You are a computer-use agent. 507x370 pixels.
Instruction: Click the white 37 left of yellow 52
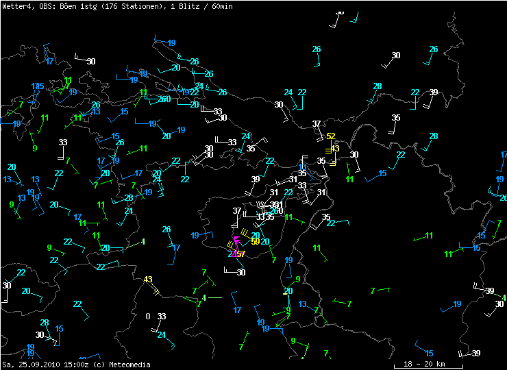coord(317,124)
